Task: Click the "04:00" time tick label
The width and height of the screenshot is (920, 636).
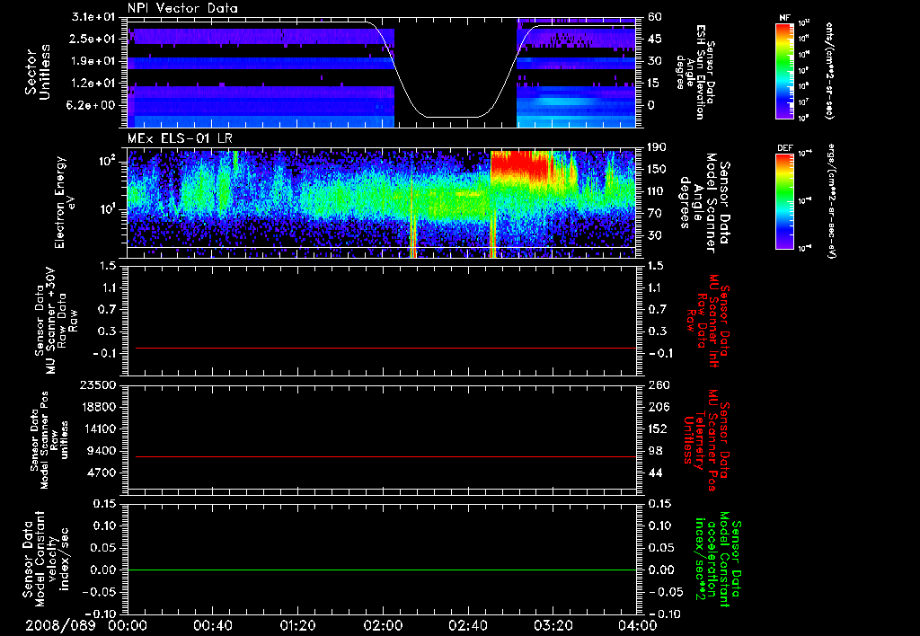Action: point(638,625)
